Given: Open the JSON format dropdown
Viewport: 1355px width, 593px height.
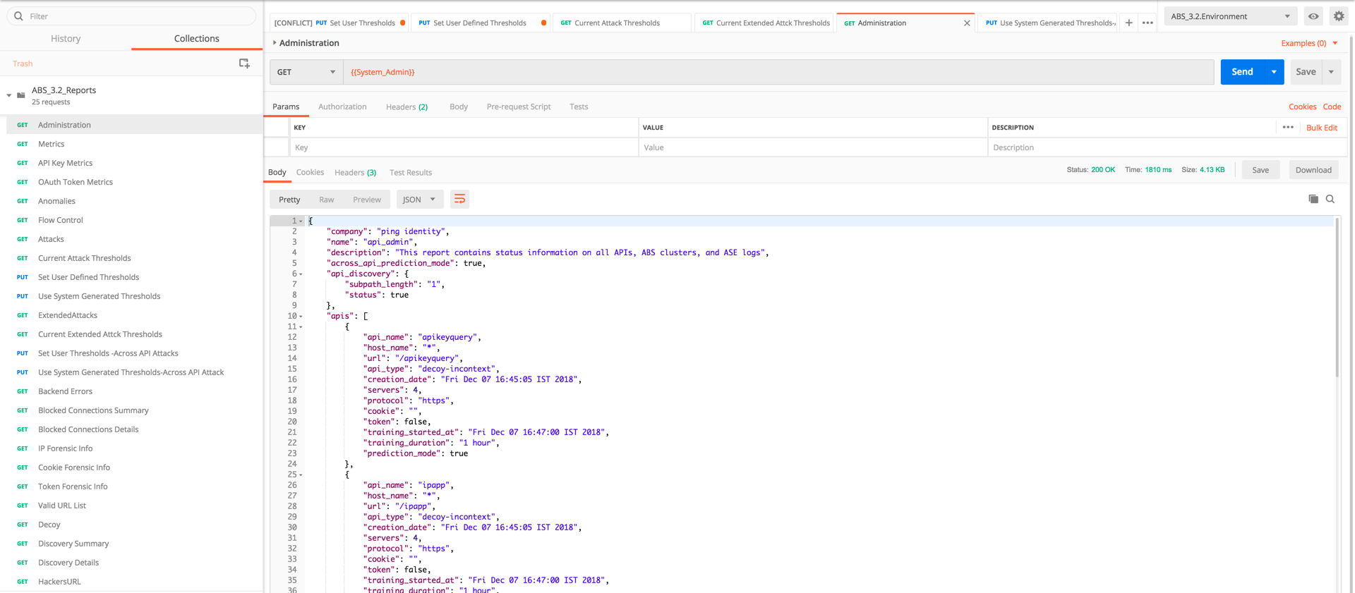Looking at the screenshot, I should pyautogui.click(x=419, y=200).
